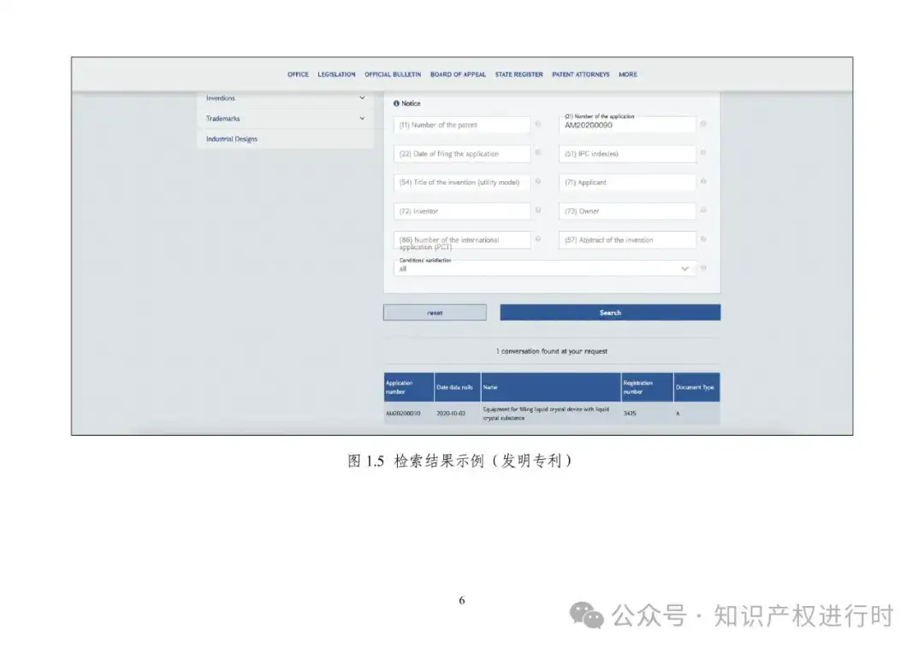
Task: Click help icon beside PCT application field
Action: [538, 239]
